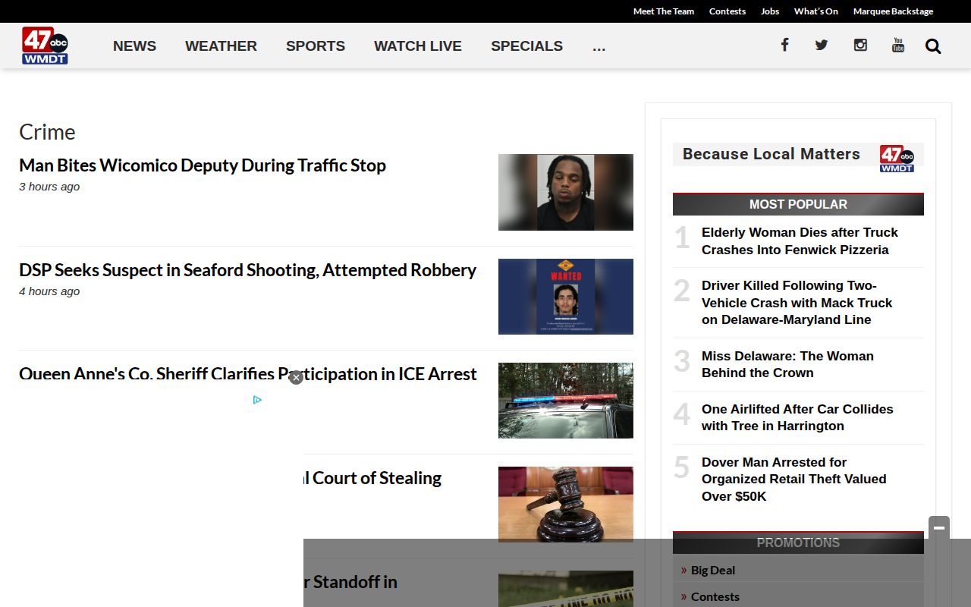Open the YouTube icon in header
This screenshot has width=971, height=607.
[x=898, y=45]
